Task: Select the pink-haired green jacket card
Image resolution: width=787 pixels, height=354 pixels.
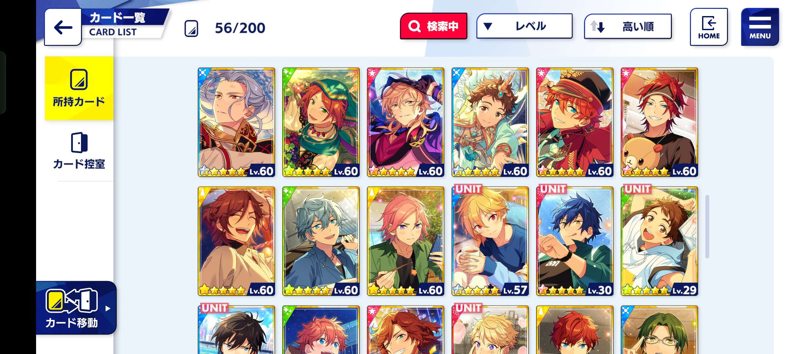Action: [406, 241]
